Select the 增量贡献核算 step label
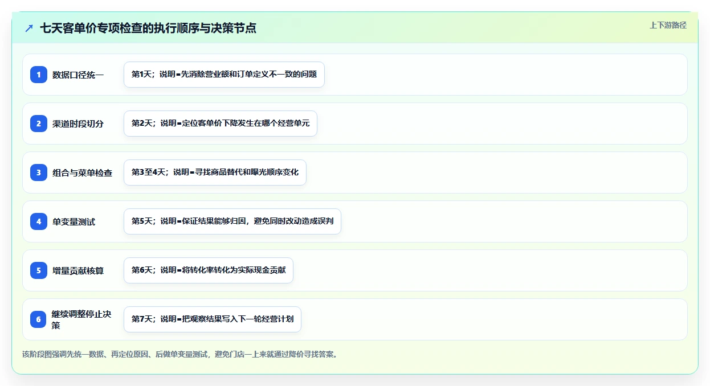Screen dimensions: 710x386 78,270
